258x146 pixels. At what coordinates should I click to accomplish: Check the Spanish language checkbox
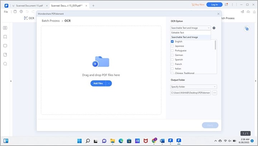click(x=172, y=59)
